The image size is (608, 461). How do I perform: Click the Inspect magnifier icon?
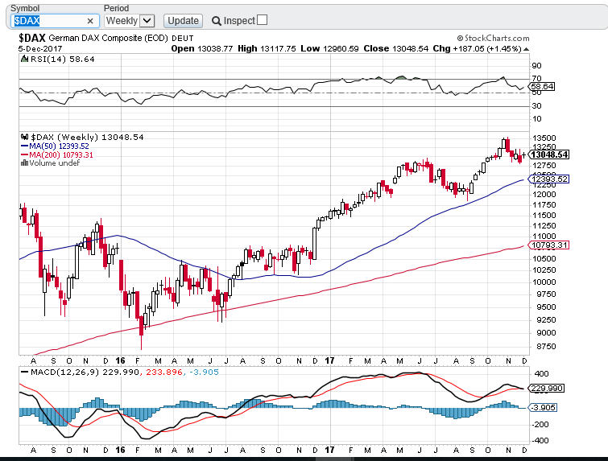coord(217,21)
